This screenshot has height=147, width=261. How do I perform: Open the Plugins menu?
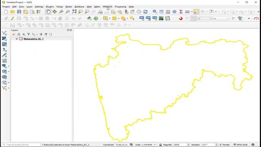click(x=50, y=7)
